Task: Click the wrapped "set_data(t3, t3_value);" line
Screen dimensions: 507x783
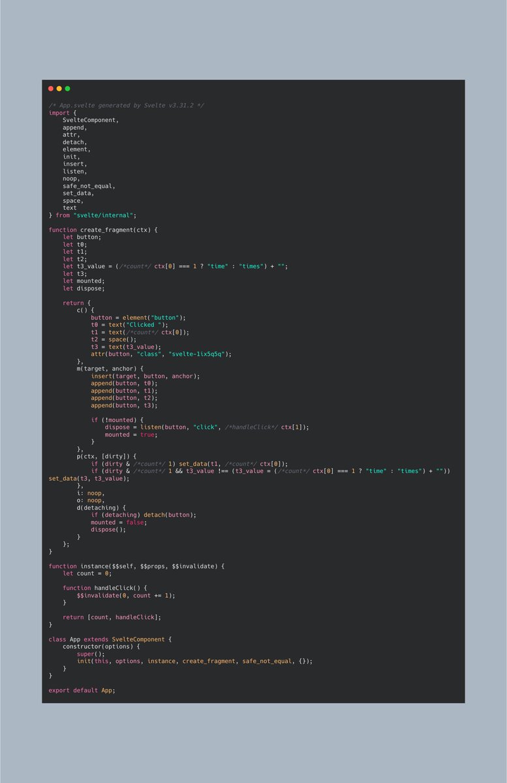Action: coord(89,478)
